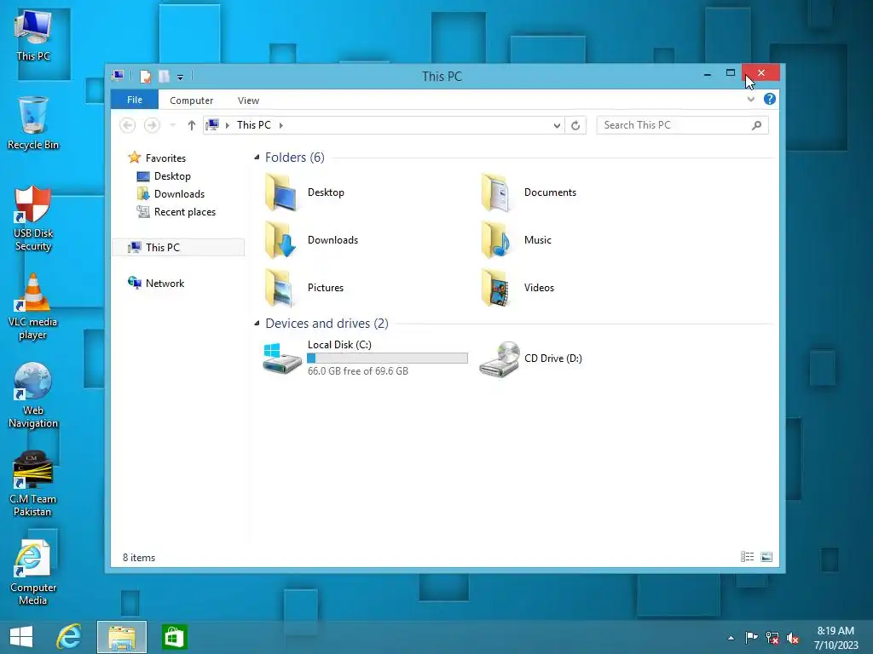Open the address bar history dropdown
The height and width of the screenshot is (654, 873).
pos(557,125)
